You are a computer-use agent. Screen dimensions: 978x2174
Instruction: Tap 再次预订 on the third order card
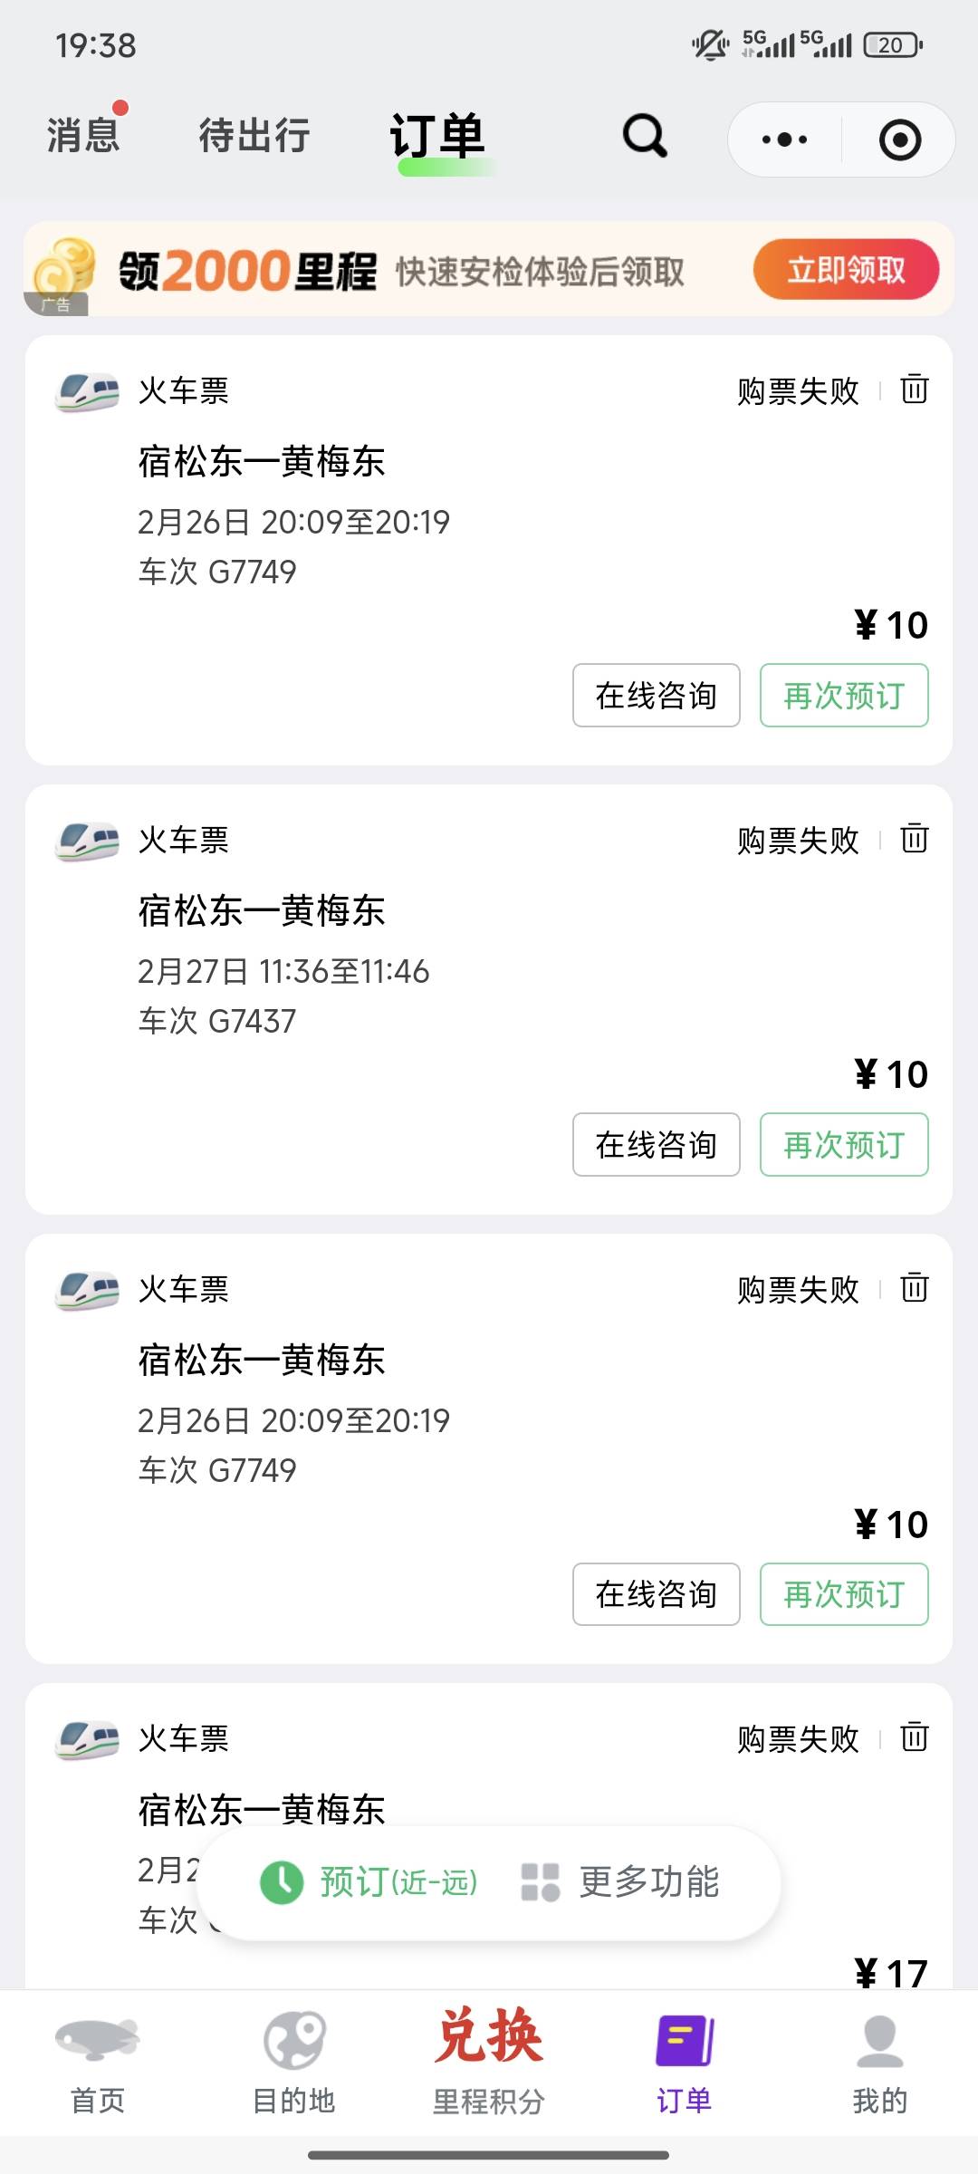[x=844, y=1594]
